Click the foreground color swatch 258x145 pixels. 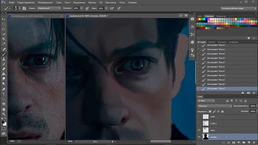coord(3,122)
